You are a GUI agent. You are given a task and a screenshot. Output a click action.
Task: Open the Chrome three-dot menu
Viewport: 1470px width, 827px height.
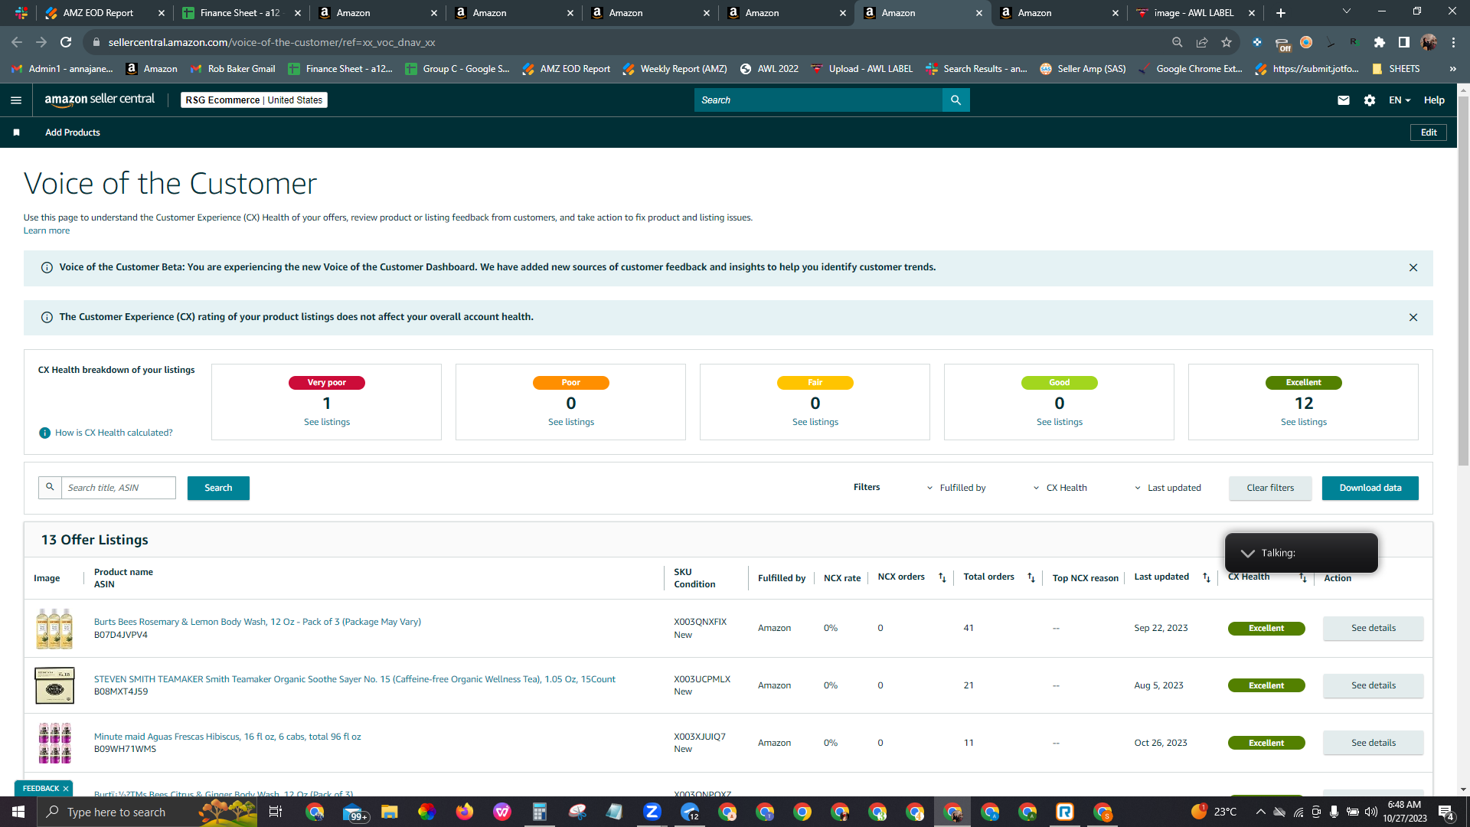(x=1453, y=43)
